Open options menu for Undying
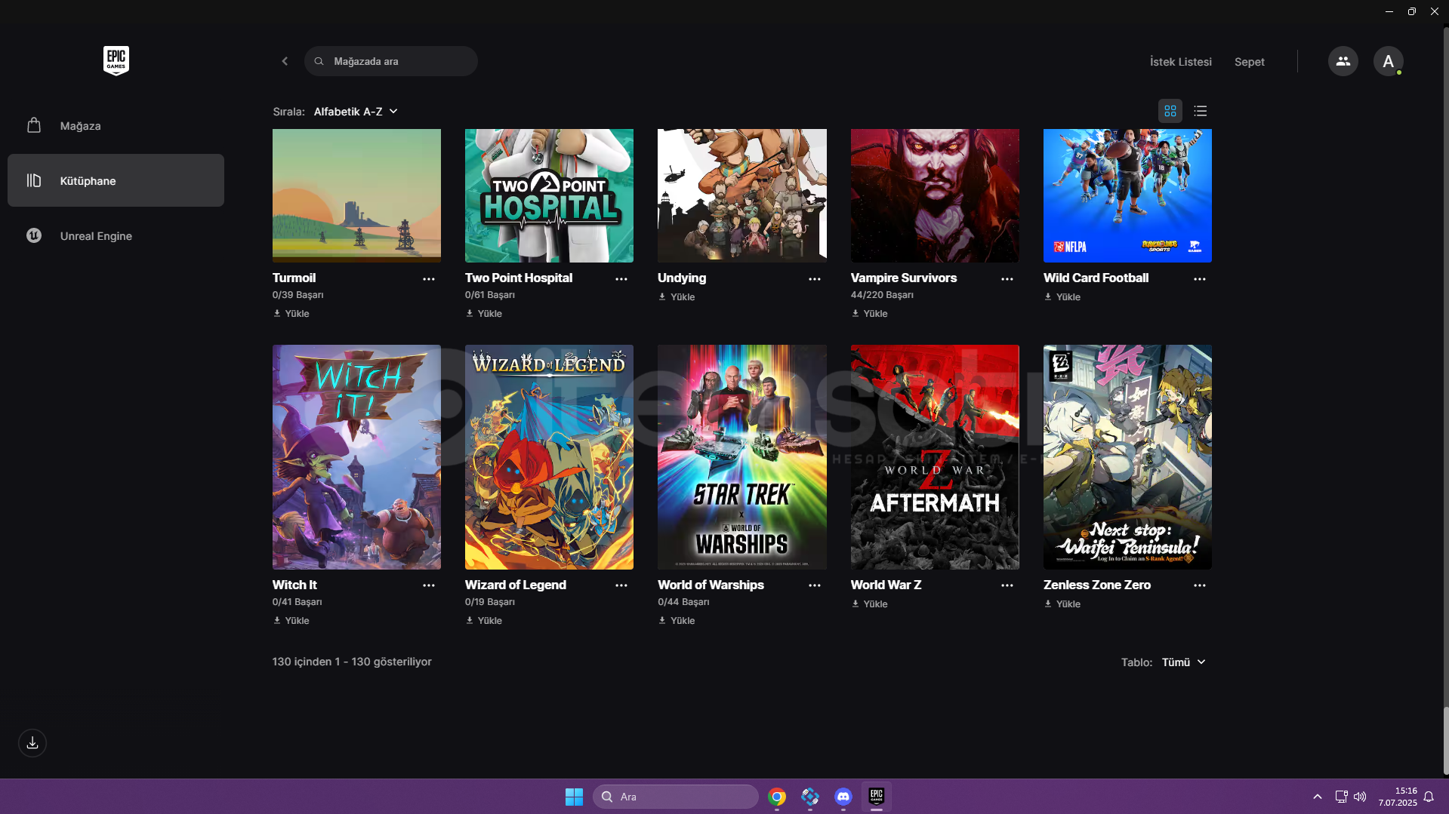Screen dimensions: 1449x814 [815, 279]
